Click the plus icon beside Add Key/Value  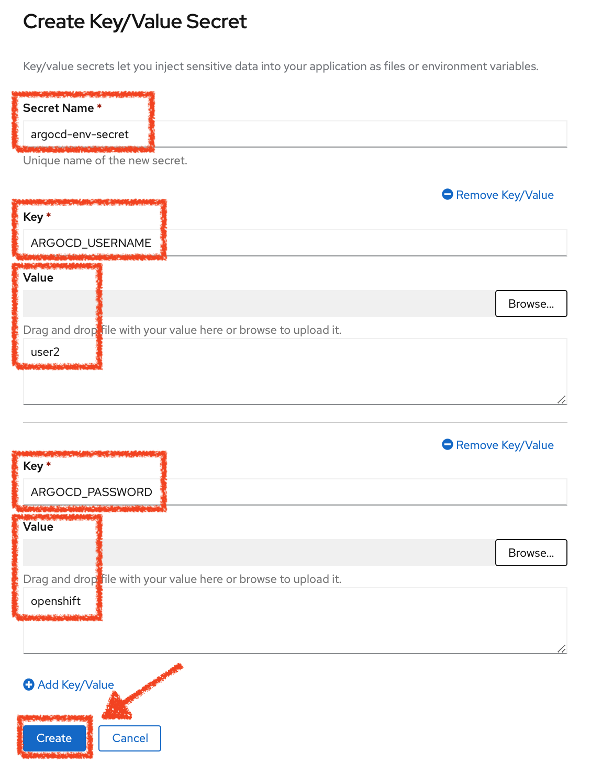[29, 685]
